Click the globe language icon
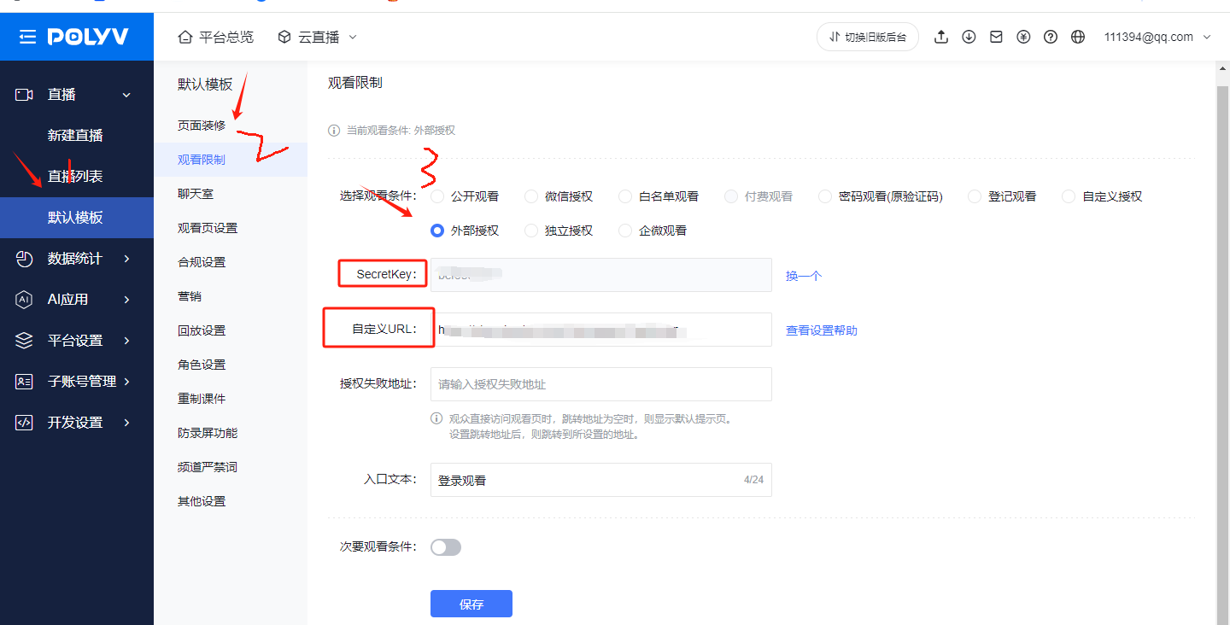 tap(1078, 37)
